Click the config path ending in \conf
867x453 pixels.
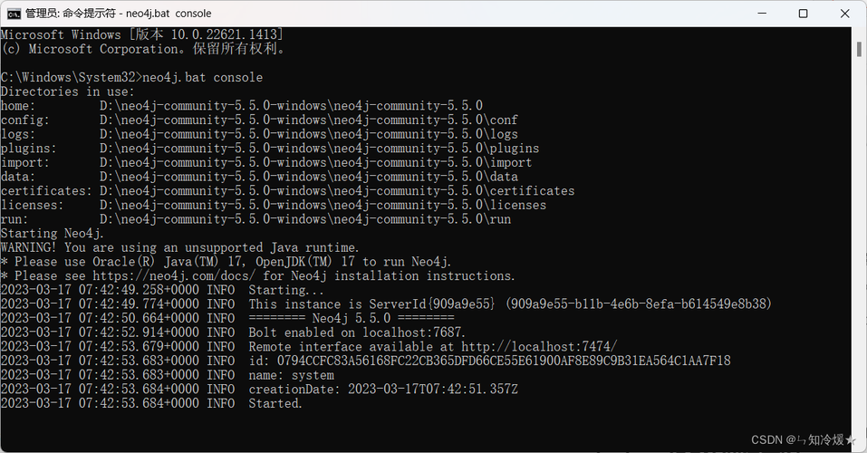click(x=309, y=120)
